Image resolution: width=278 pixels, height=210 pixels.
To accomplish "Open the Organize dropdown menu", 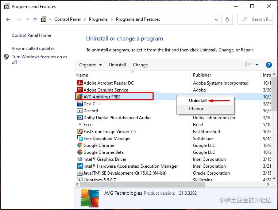I will (90, 65).
